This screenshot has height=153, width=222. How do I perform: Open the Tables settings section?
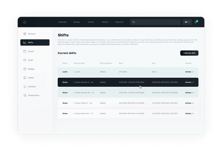click(31, 78)
